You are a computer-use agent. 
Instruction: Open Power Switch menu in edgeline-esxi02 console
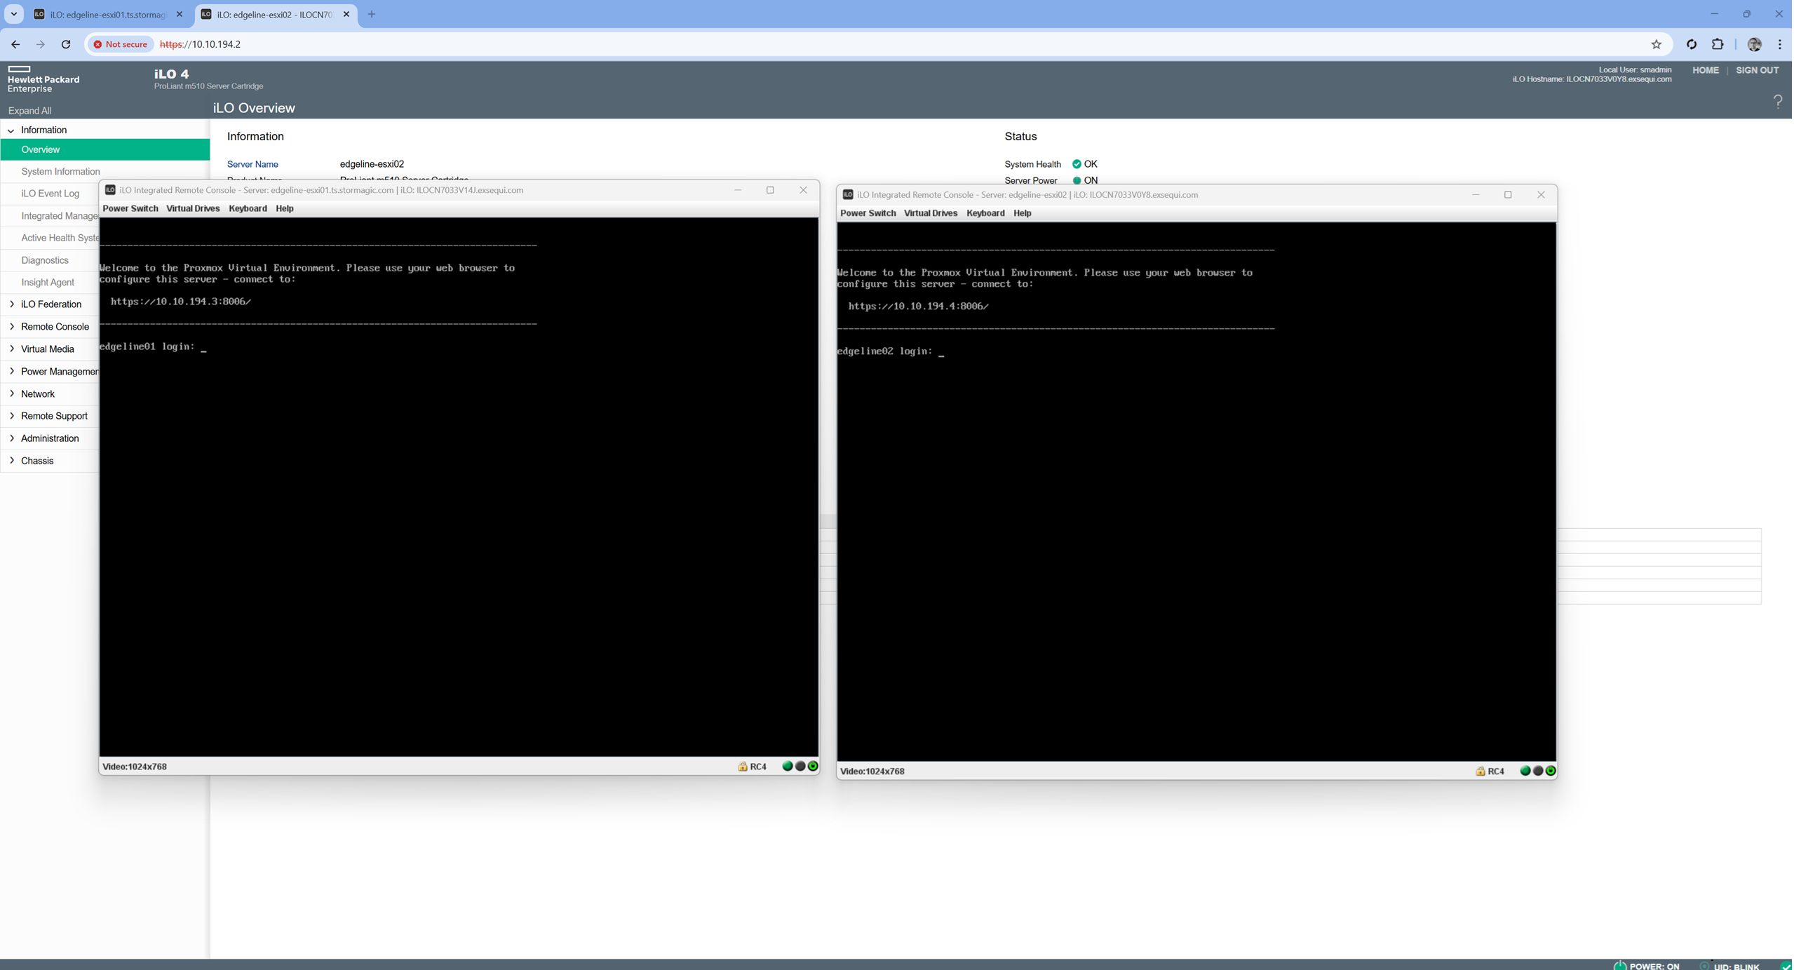(868, 213)
